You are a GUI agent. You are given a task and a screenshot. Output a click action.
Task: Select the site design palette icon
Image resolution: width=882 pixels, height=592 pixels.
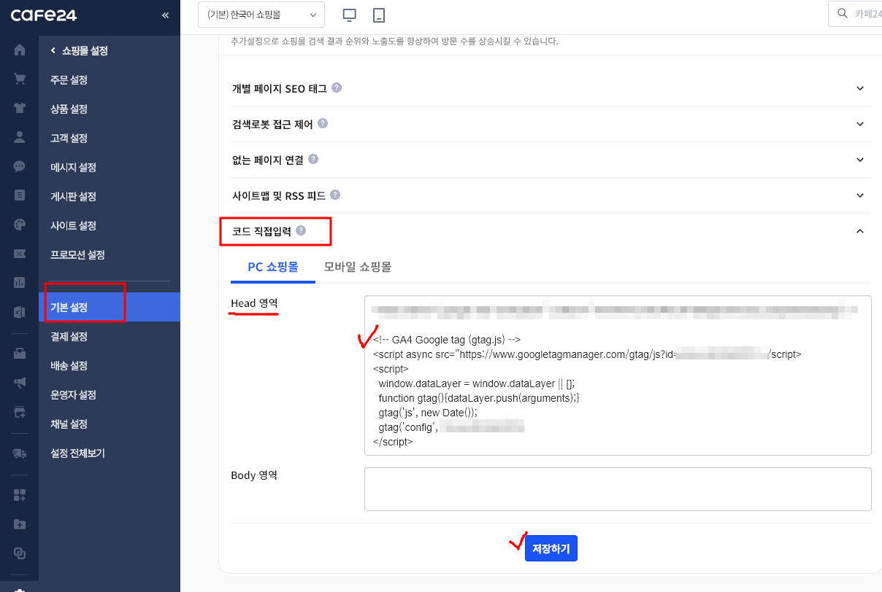[x=20, y=225]
